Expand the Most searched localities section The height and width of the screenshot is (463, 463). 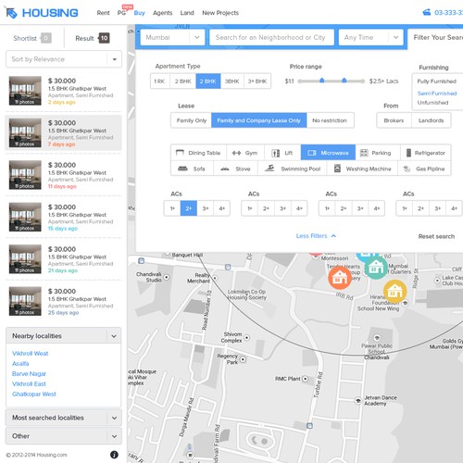click(x=64, y=418)
